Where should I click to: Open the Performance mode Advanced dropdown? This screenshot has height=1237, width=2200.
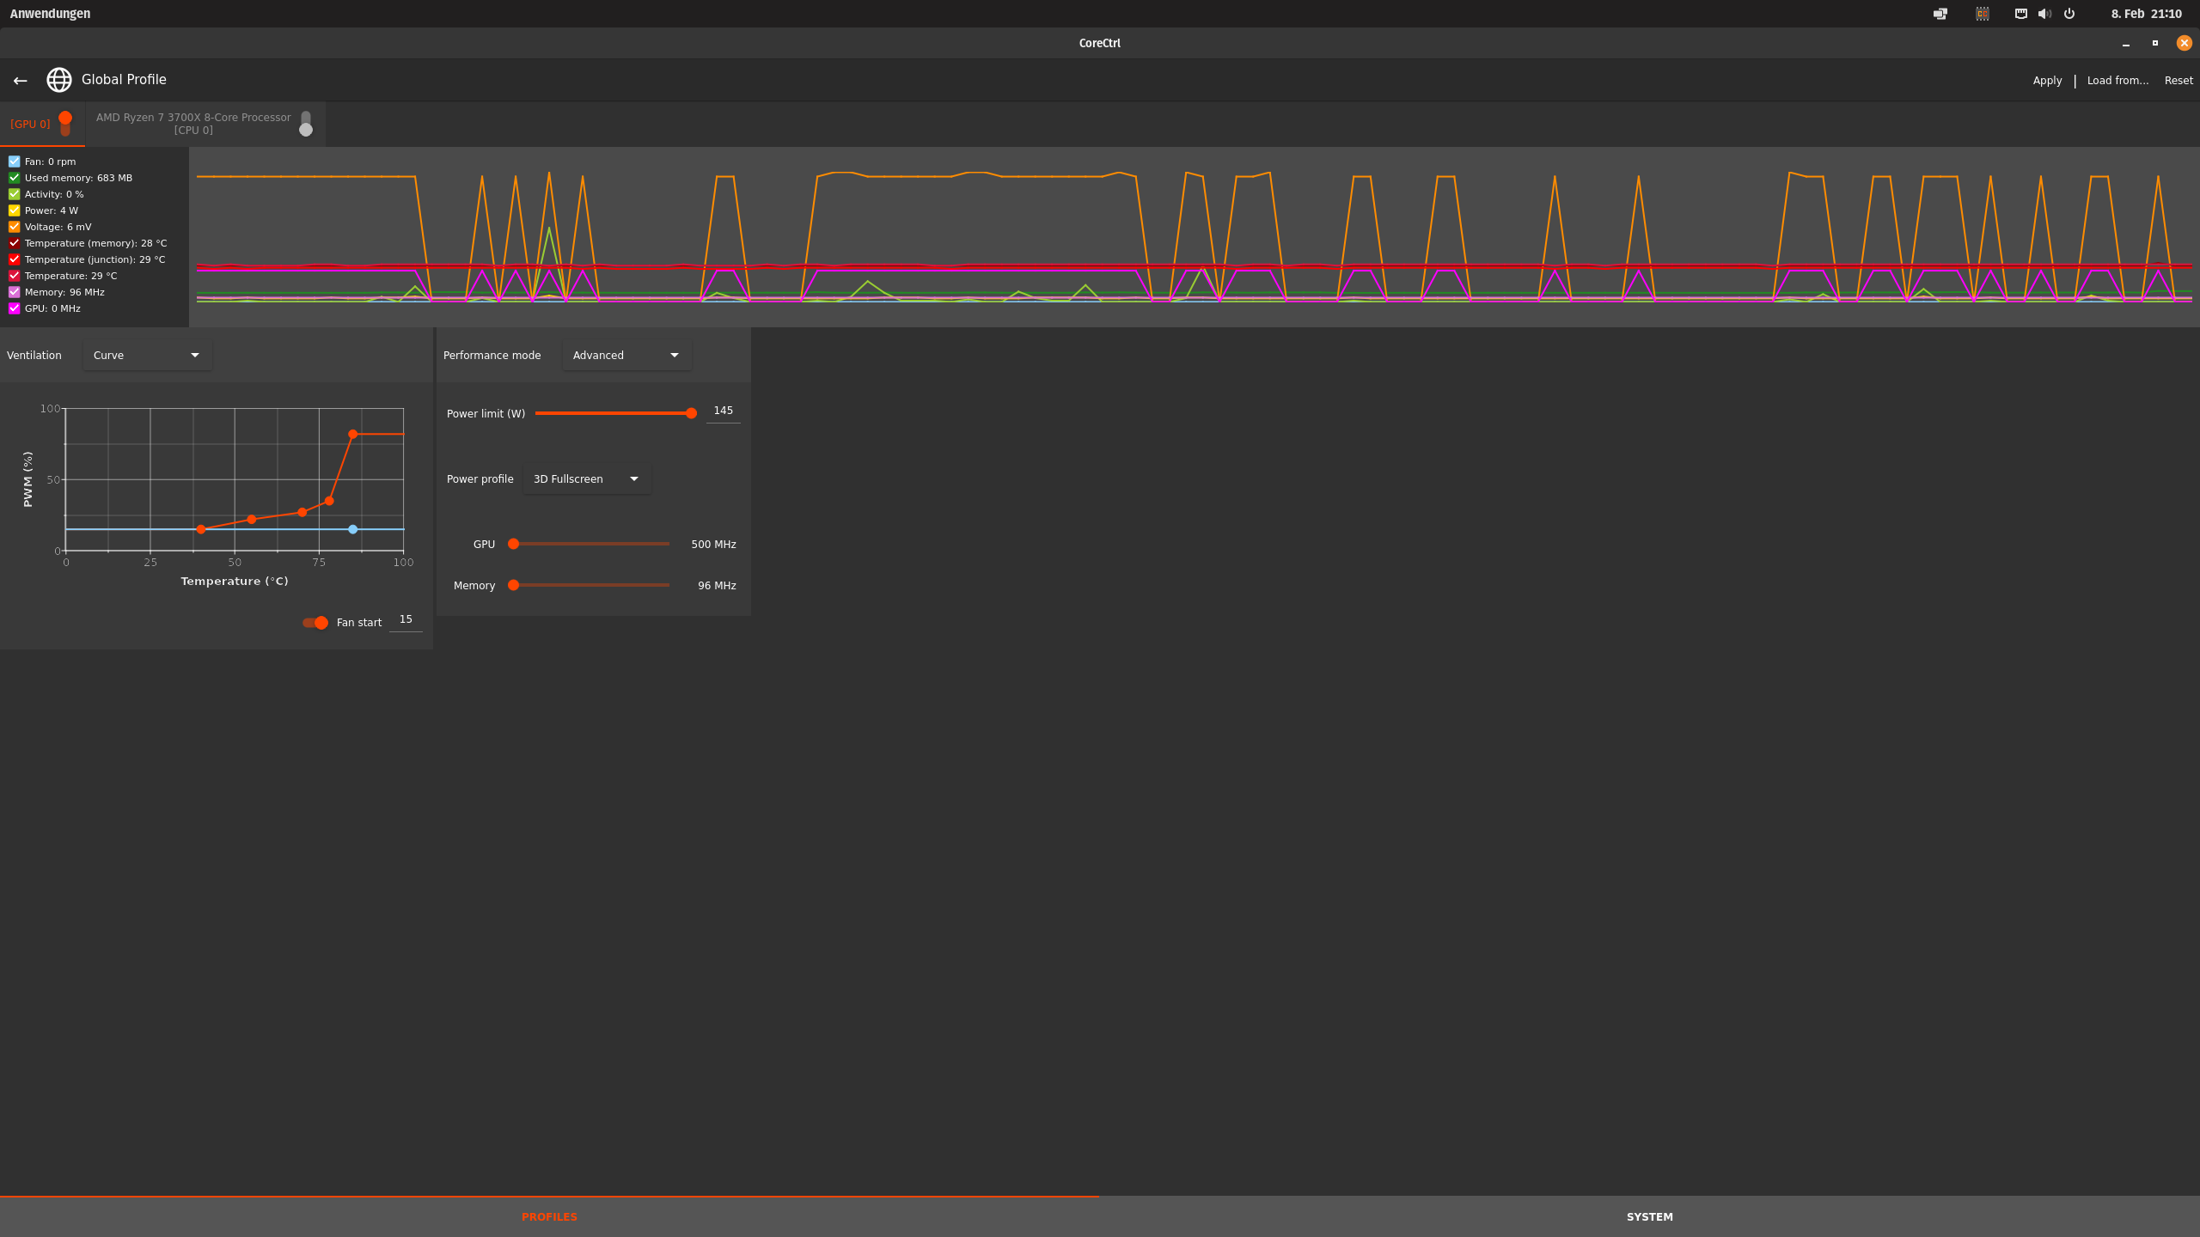point(626,356)
